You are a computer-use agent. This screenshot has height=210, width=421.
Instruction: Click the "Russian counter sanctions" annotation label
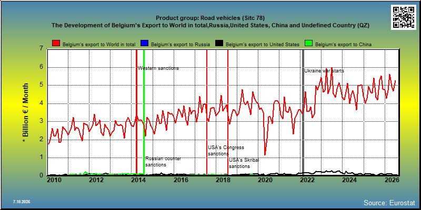point(163,162)
